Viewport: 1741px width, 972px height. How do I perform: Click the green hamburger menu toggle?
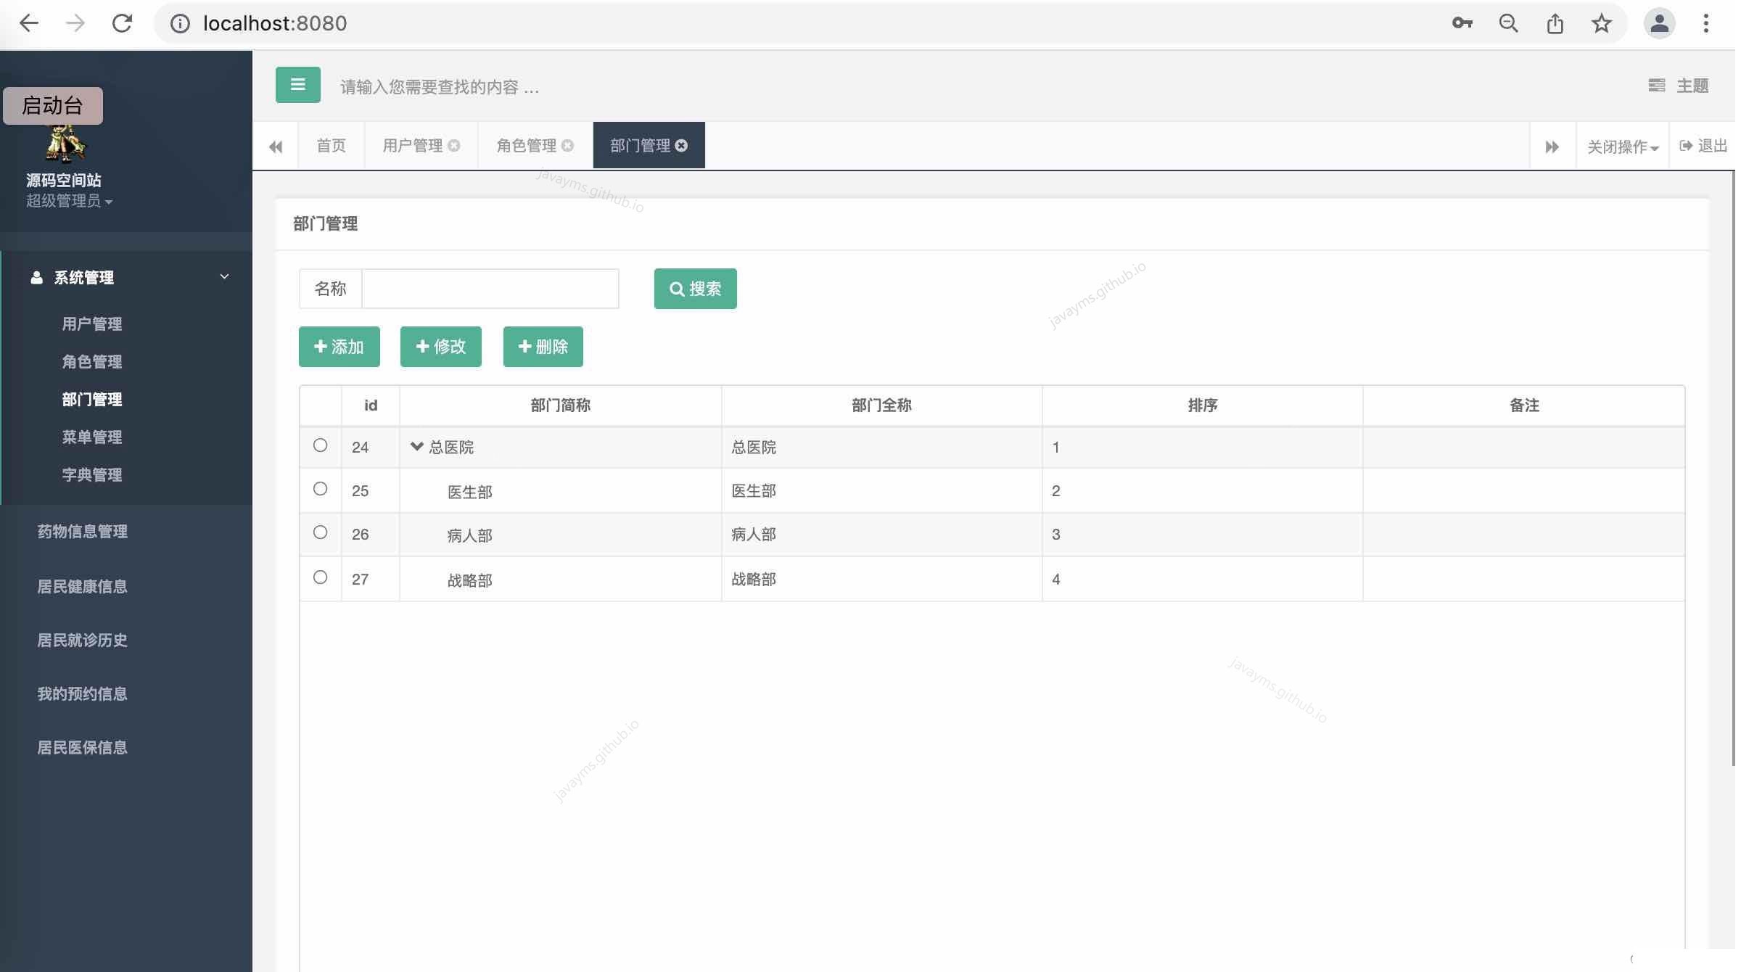[x=297, y=85]
